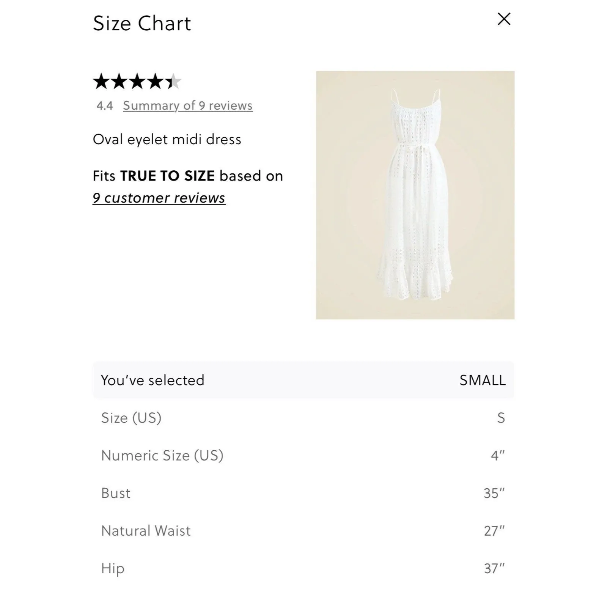
Task: Open Summary of 9 reviews
Action: (187, 105)
